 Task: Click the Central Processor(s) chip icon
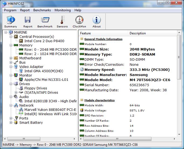(x=16, y=37)
